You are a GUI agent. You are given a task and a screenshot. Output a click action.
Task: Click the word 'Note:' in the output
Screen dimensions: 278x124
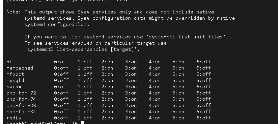click(14, 12)
